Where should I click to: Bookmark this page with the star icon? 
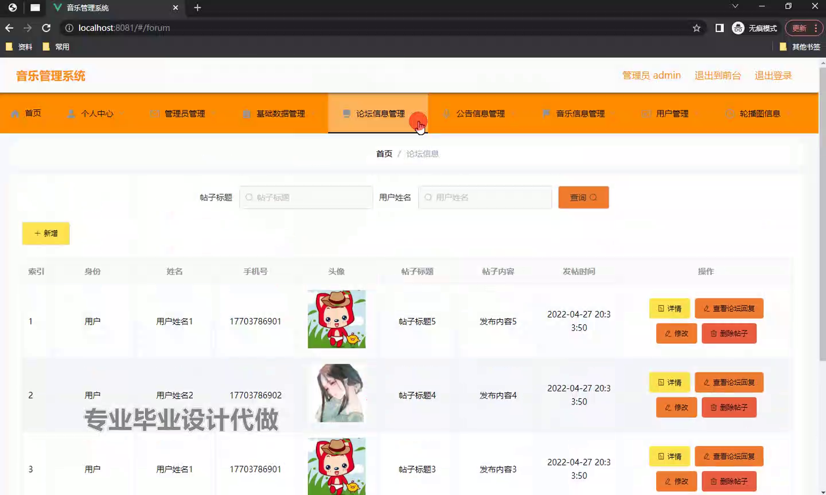pyautogui.click(x=696, y=28)
